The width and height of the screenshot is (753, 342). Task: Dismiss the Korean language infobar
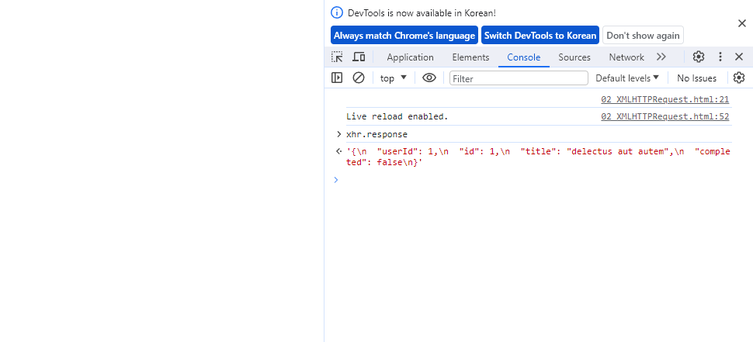click(x=742, y=23)
